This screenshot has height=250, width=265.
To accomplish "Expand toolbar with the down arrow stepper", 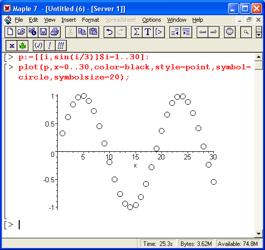I will 259,35.
